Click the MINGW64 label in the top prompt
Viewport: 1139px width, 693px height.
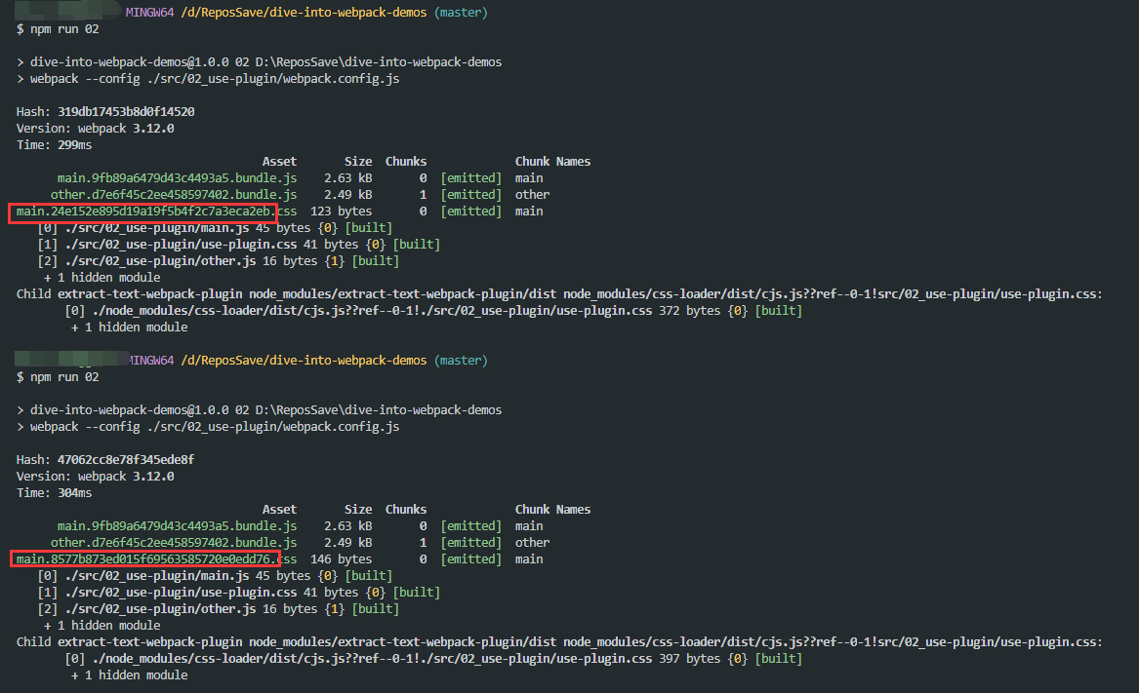click(149, 13)
